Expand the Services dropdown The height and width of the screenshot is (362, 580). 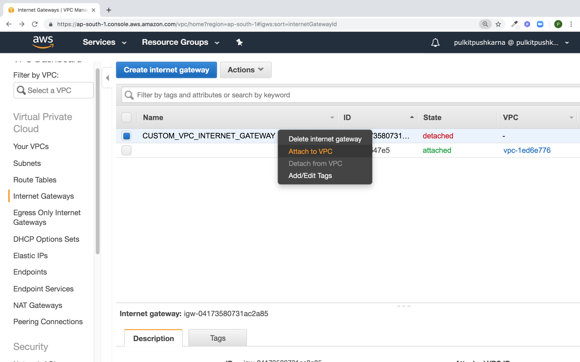click(104, 42)
